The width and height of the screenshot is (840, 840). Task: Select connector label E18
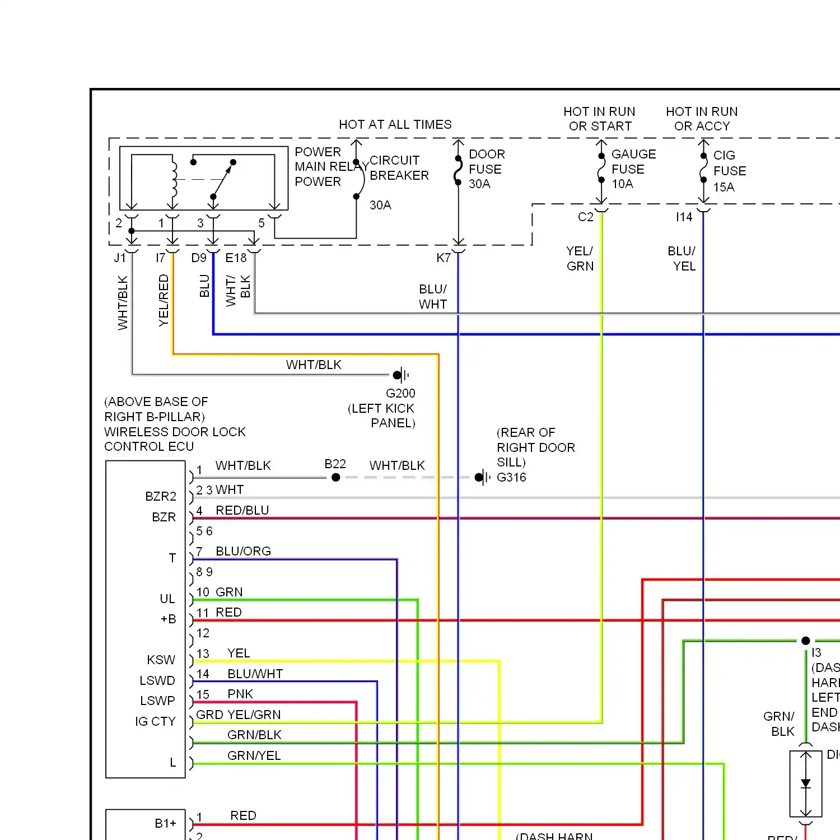236,258
